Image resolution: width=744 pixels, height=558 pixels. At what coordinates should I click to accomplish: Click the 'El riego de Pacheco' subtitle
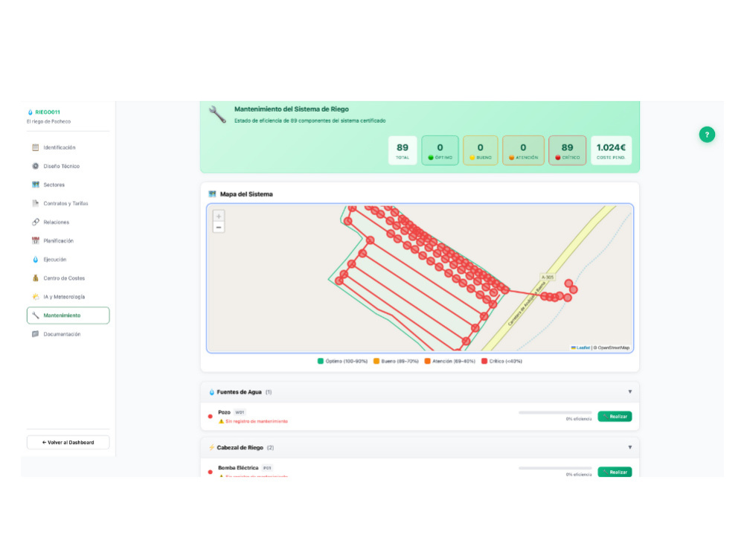(x=48, y=121)
